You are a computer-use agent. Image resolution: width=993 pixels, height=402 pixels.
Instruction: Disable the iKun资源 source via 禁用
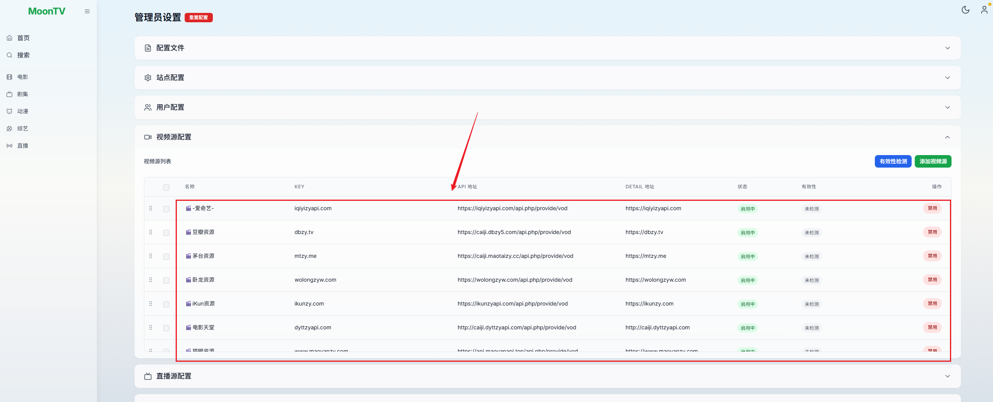pyautogui.click(x=932, y=304)
